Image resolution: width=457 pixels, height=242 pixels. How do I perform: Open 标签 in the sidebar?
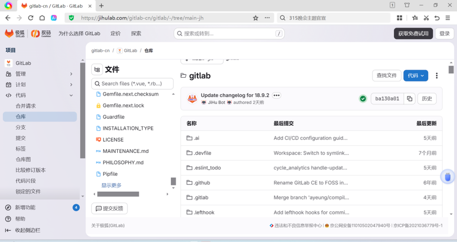tap(40, 149)
